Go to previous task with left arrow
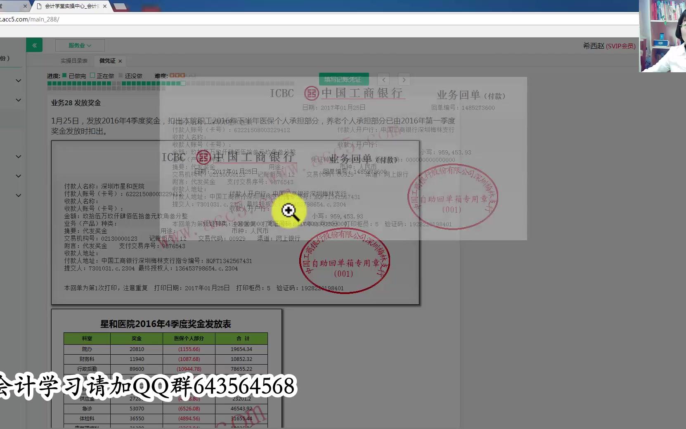The image size is (686, 429). (x=383, y=80)
